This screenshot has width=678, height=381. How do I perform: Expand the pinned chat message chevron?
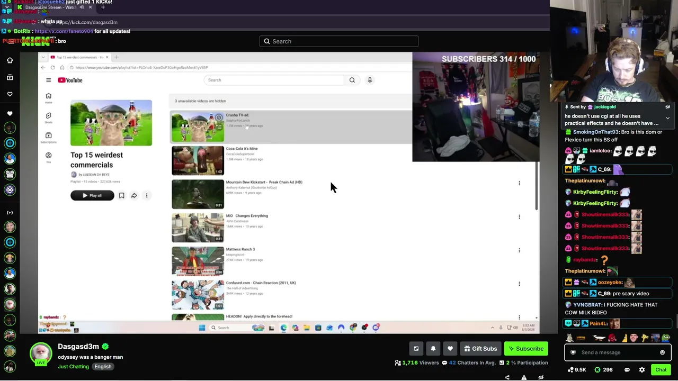(x=667, y=117)
